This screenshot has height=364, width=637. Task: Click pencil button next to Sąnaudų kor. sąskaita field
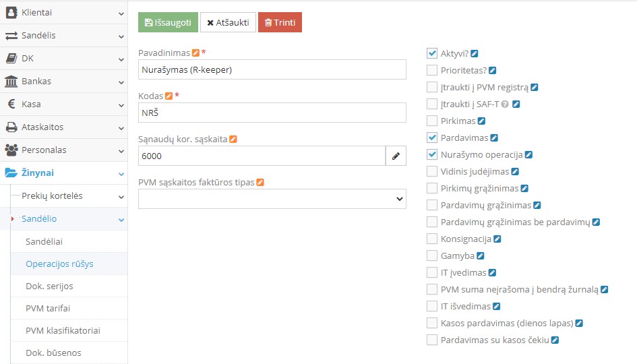tap(396, 156)
